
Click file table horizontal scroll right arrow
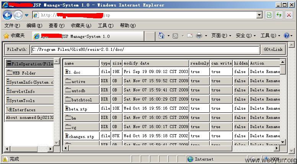click(277, 148)
